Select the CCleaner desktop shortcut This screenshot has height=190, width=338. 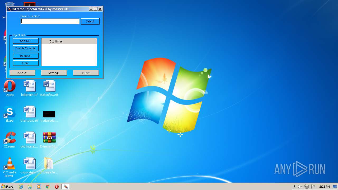pos(10,140)
